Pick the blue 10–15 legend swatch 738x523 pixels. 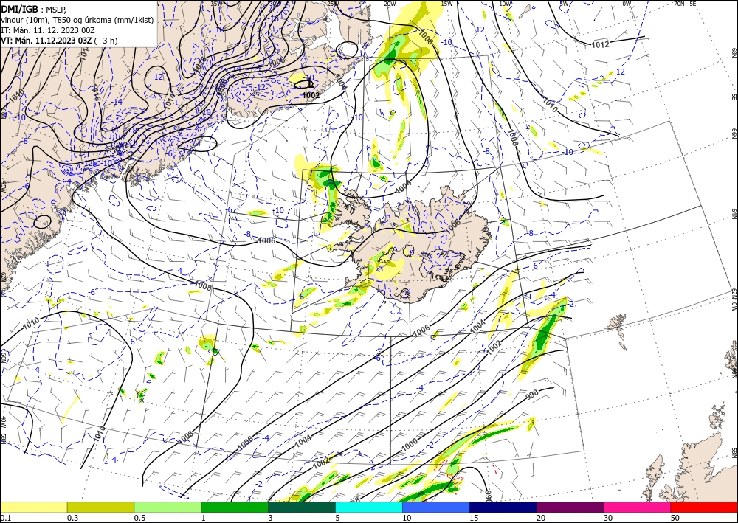pyautogui.click(x=436, y=507)
